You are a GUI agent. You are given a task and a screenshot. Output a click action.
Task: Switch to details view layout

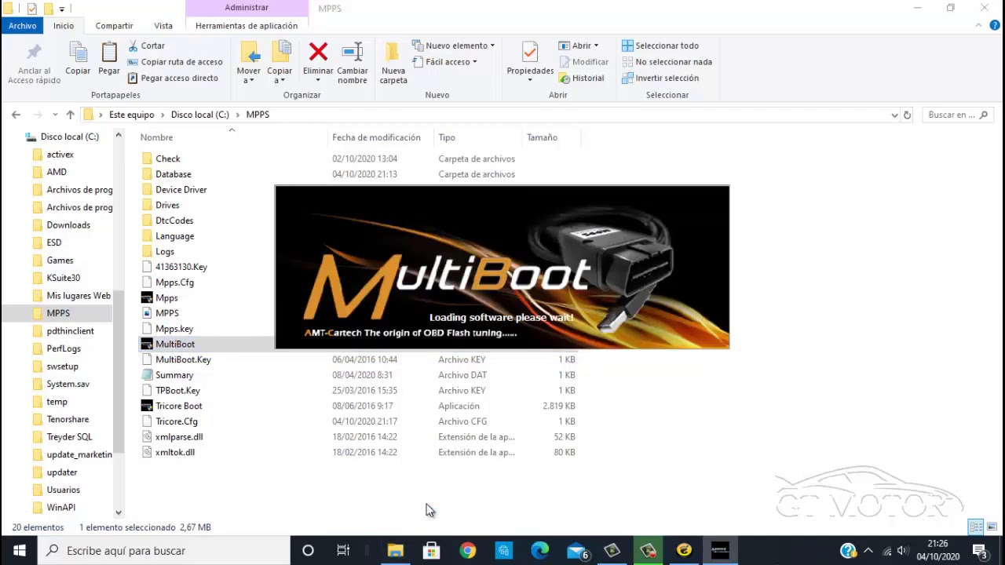pyautogui.click(x=976, y=527)
